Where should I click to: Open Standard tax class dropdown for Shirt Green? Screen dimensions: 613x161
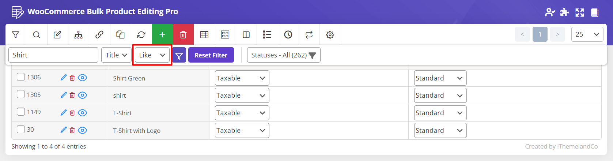[440, 78]
